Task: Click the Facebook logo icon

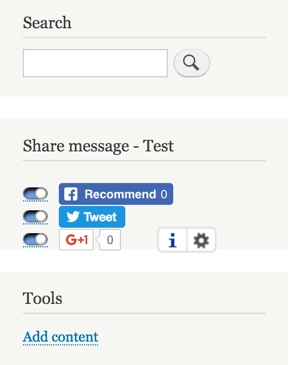Action: (71, 194)
